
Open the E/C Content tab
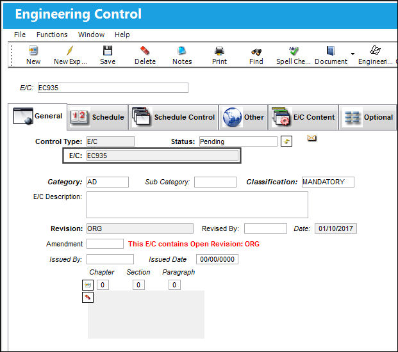pos(303,117)
